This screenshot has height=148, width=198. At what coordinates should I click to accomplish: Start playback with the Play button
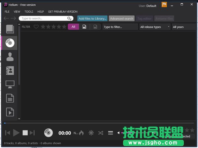[16, 133]
